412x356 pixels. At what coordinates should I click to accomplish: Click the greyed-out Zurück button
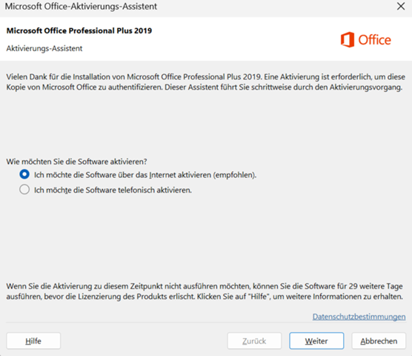pos(254,341)
